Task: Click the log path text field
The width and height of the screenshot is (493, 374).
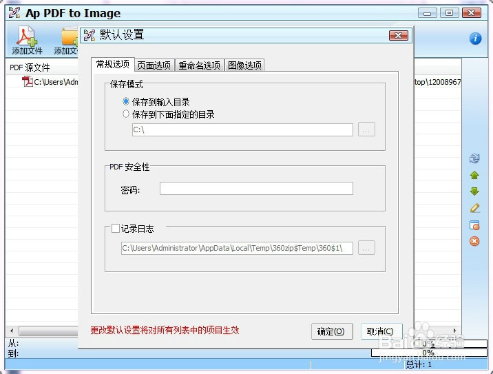Action: 237,248
